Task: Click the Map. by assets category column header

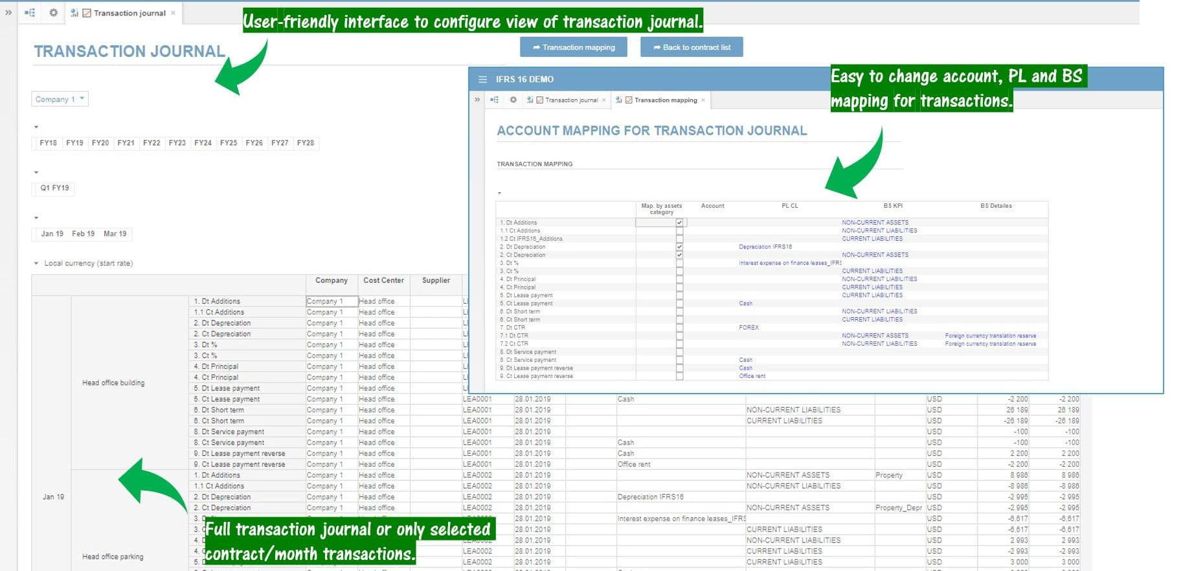Action: pyautogui.click(x=661, y=208)
